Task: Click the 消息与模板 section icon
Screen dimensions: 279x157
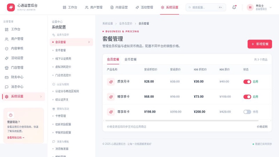Action: pos(54,142)
